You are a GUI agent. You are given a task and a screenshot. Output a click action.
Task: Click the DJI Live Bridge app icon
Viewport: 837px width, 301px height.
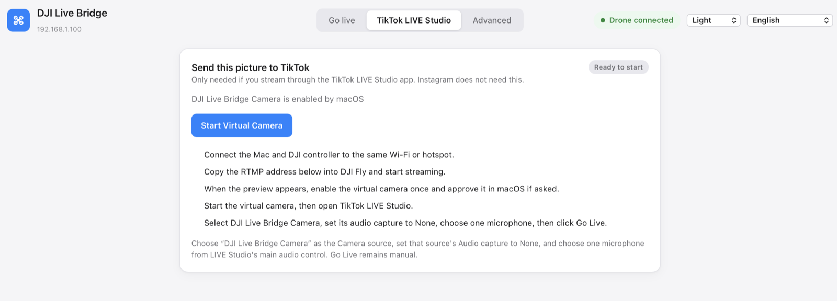coord(18,20)
